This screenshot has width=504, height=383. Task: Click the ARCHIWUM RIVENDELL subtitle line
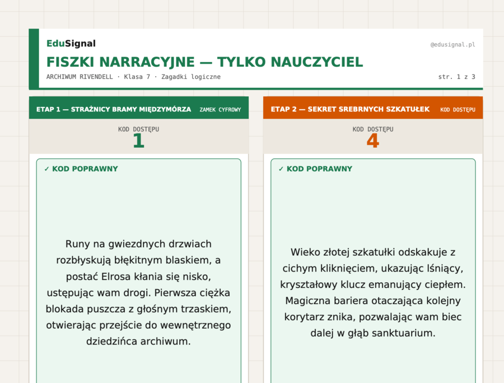click(x=133, y=77)
